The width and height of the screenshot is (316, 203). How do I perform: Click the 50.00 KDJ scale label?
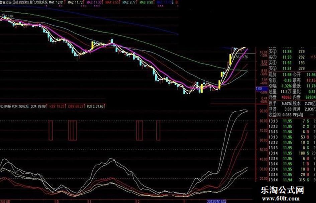264,150
